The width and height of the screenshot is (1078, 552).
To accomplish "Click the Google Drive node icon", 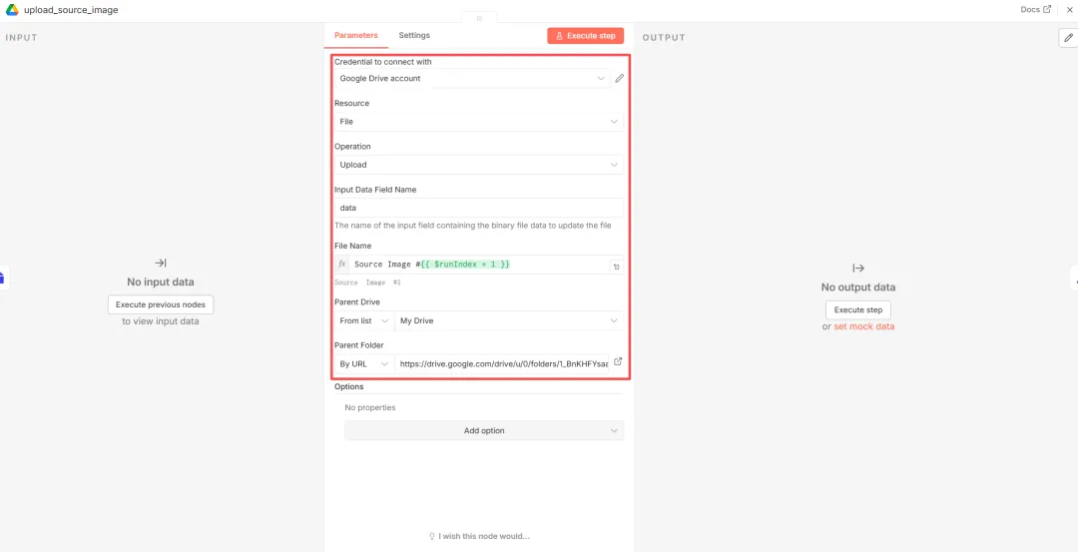I will [12, 10].
